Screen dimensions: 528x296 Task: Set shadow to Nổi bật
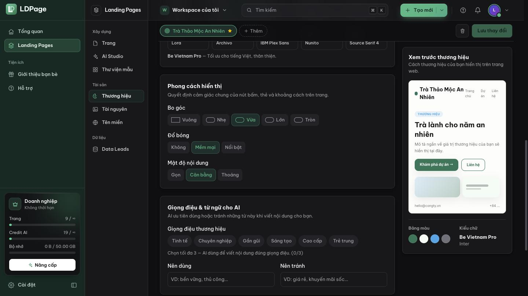[x=233, y=147]
